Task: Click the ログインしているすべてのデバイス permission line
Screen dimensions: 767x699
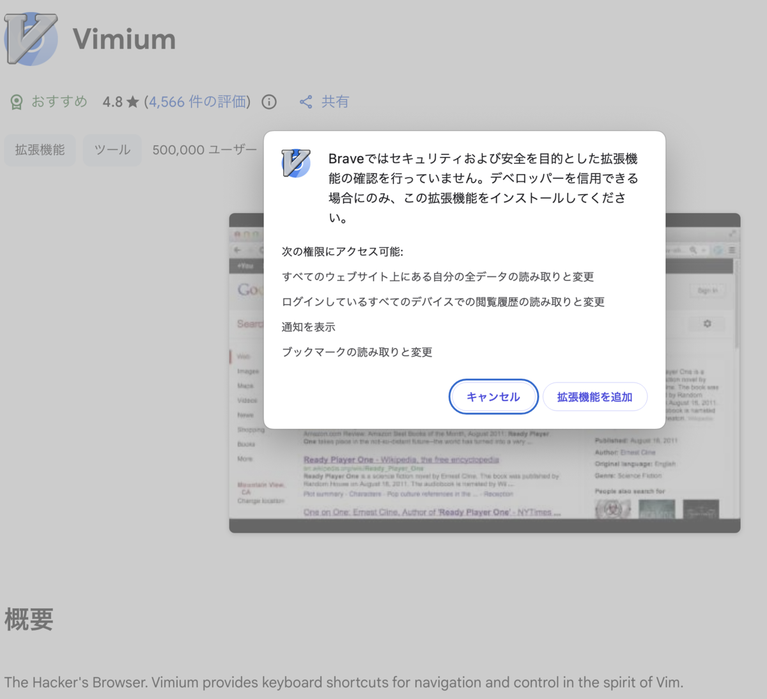Action: pyautogui.click(x=443, y=301)
